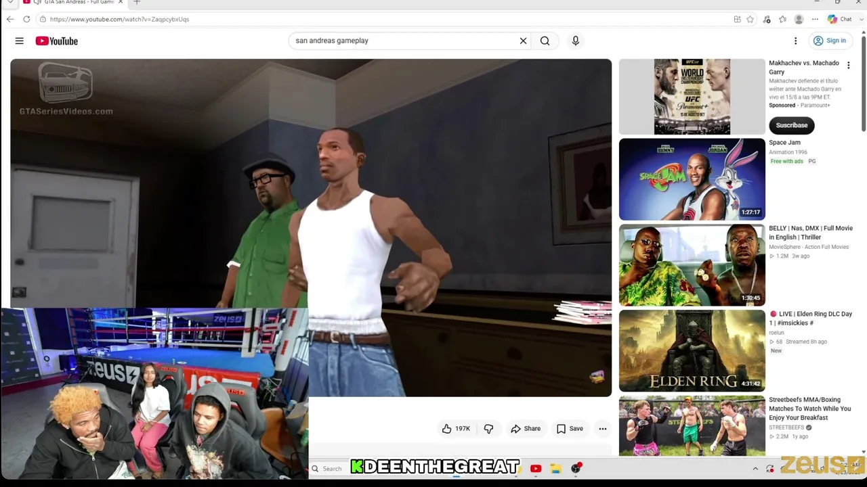Go back to the previous page
Image resolution: width=867 pixels, height=487 pixels.
pyautogui.click(x=10, y=19)
